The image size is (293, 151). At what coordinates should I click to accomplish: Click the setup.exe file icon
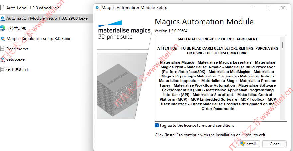pyautogui.click(x=2, y=59)
